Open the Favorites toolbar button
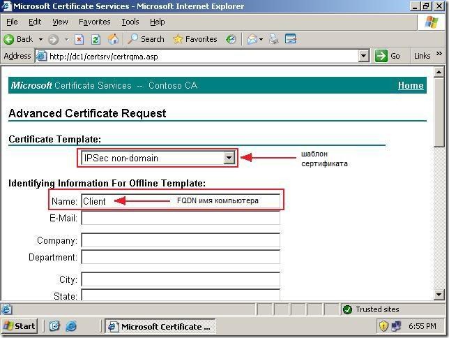The height and width of the screenshot is (338, 449). (195, 39)
